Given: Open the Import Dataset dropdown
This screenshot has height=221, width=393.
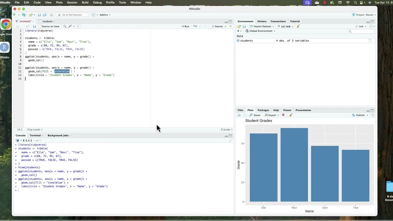Looking at the screenshot, I should [262, 26].
